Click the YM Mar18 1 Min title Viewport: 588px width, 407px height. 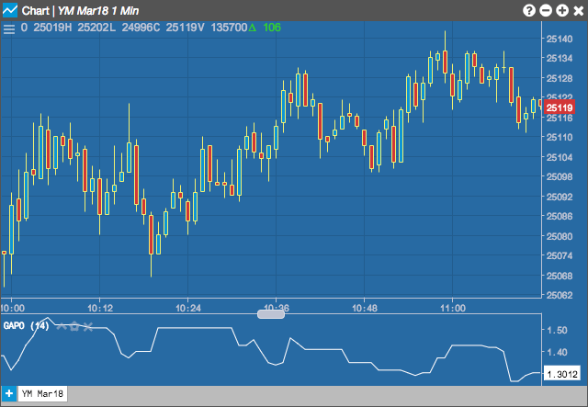click(x=98, y=11)
